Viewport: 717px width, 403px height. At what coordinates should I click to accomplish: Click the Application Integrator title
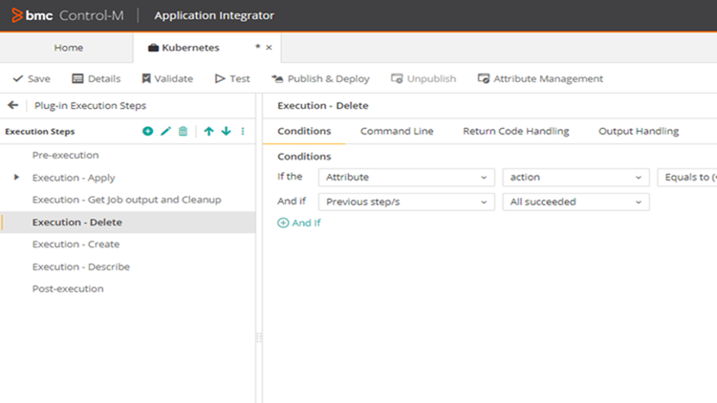point(214,15)
